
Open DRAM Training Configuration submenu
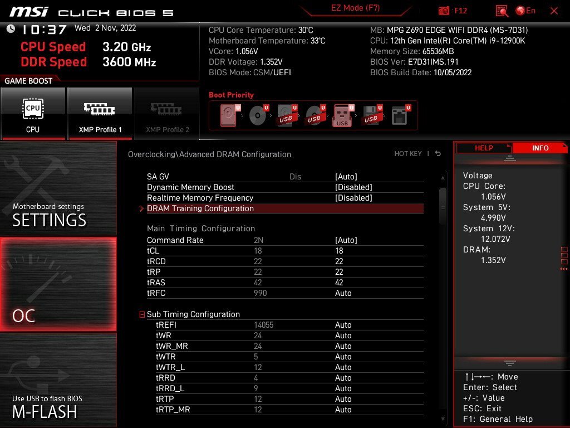(x=285, y=208)
